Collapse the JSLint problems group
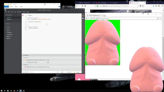 click(x=23, y=57)
